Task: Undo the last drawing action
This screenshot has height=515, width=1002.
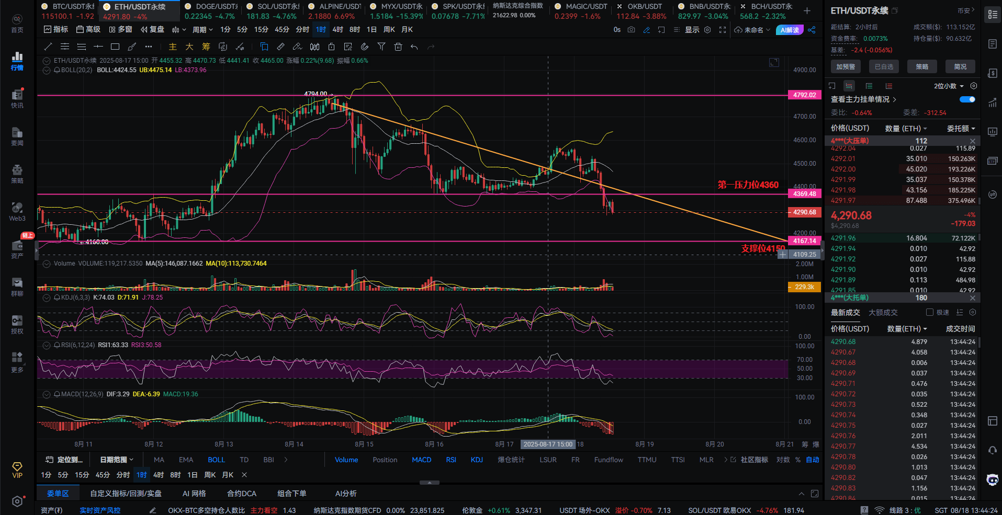Action: [x=414, y=47]
